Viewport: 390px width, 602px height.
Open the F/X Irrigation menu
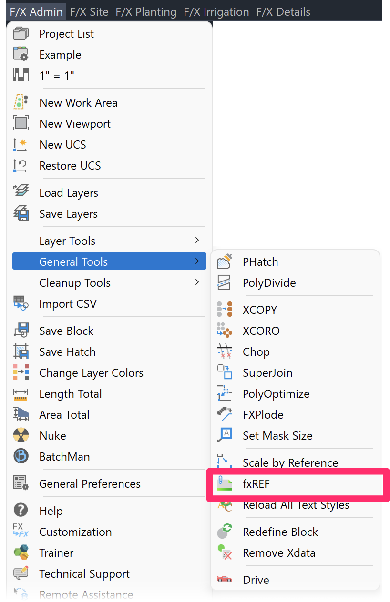coord(216,11)
